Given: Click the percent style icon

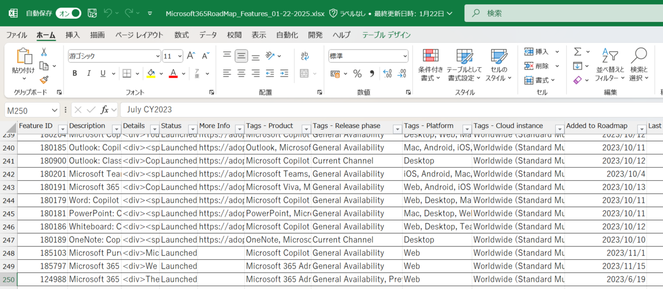Looking at the screenshot, I should click(357, 73).
